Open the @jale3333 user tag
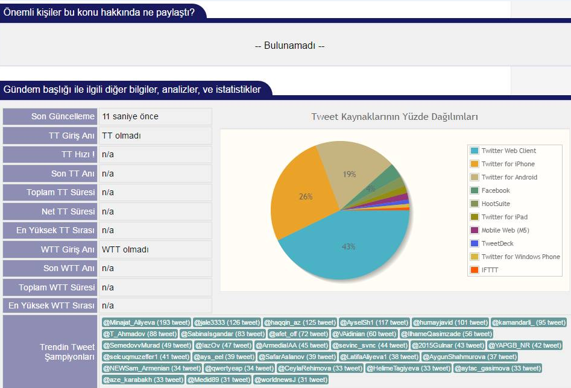Screen dimensions: 571x388 (x=227, y=322)
